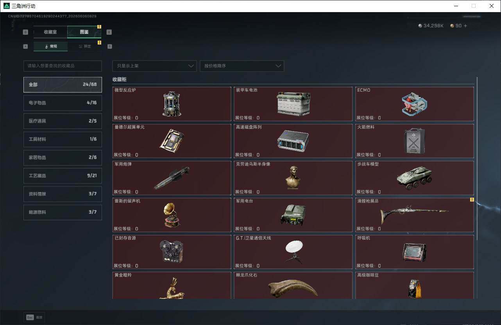The height and width of the screenshot is (325, 501).
Task: Select the 高级咖啡豆 coffee bag icon
Action: tap(414, 289)
